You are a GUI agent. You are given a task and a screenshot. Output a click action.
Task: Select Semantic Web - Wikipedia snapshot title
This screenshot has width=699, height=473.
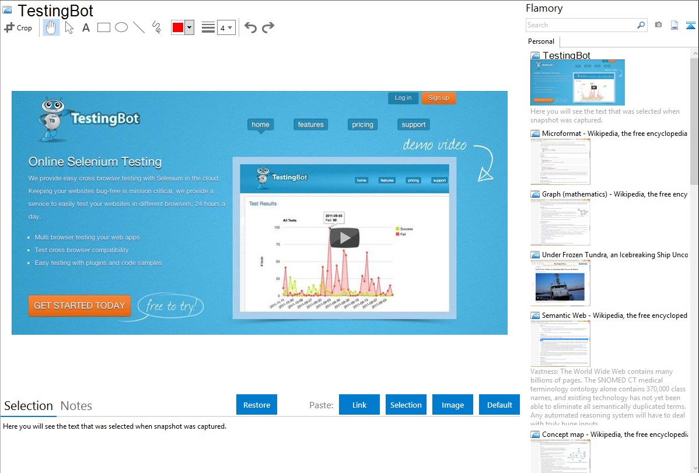[614, 315]
